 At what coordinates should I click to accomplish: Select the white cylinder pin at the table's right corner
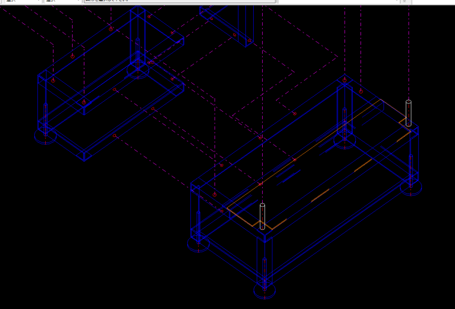409,113
